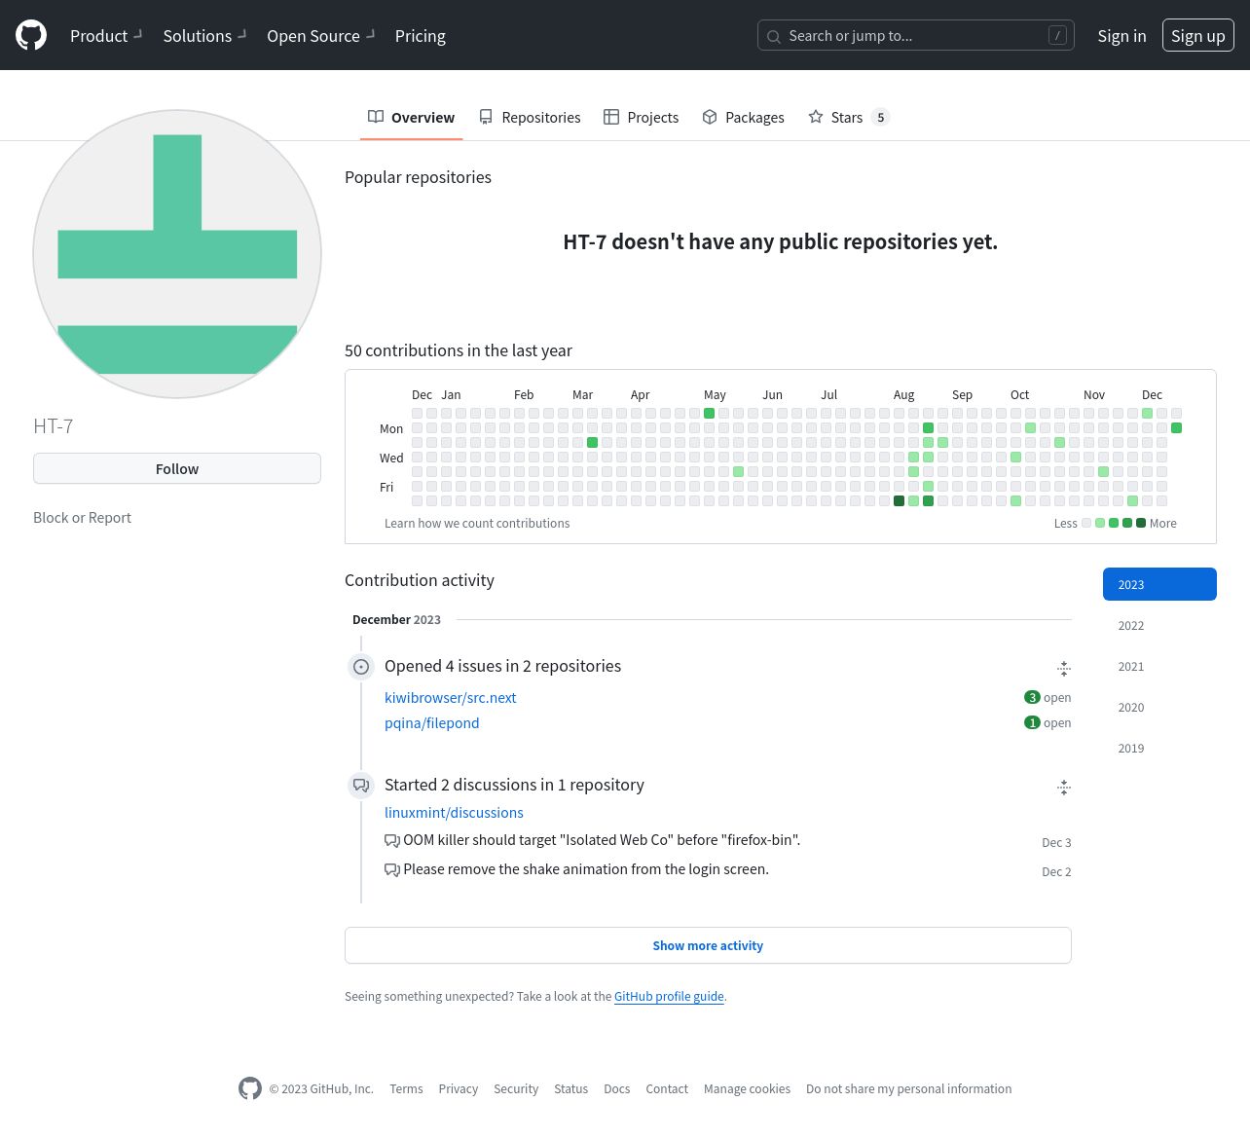This screenshot has height=1139, width=1250.
Task: Open the linuxmint/discussions link
Action: point(454,813)
